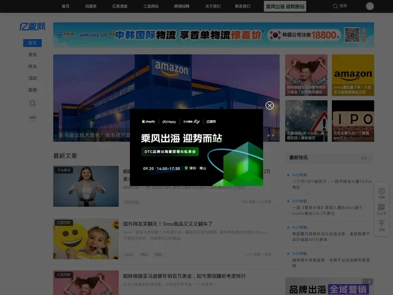
Task: Open the user avatar in top bar
Action: click(370, 6)
